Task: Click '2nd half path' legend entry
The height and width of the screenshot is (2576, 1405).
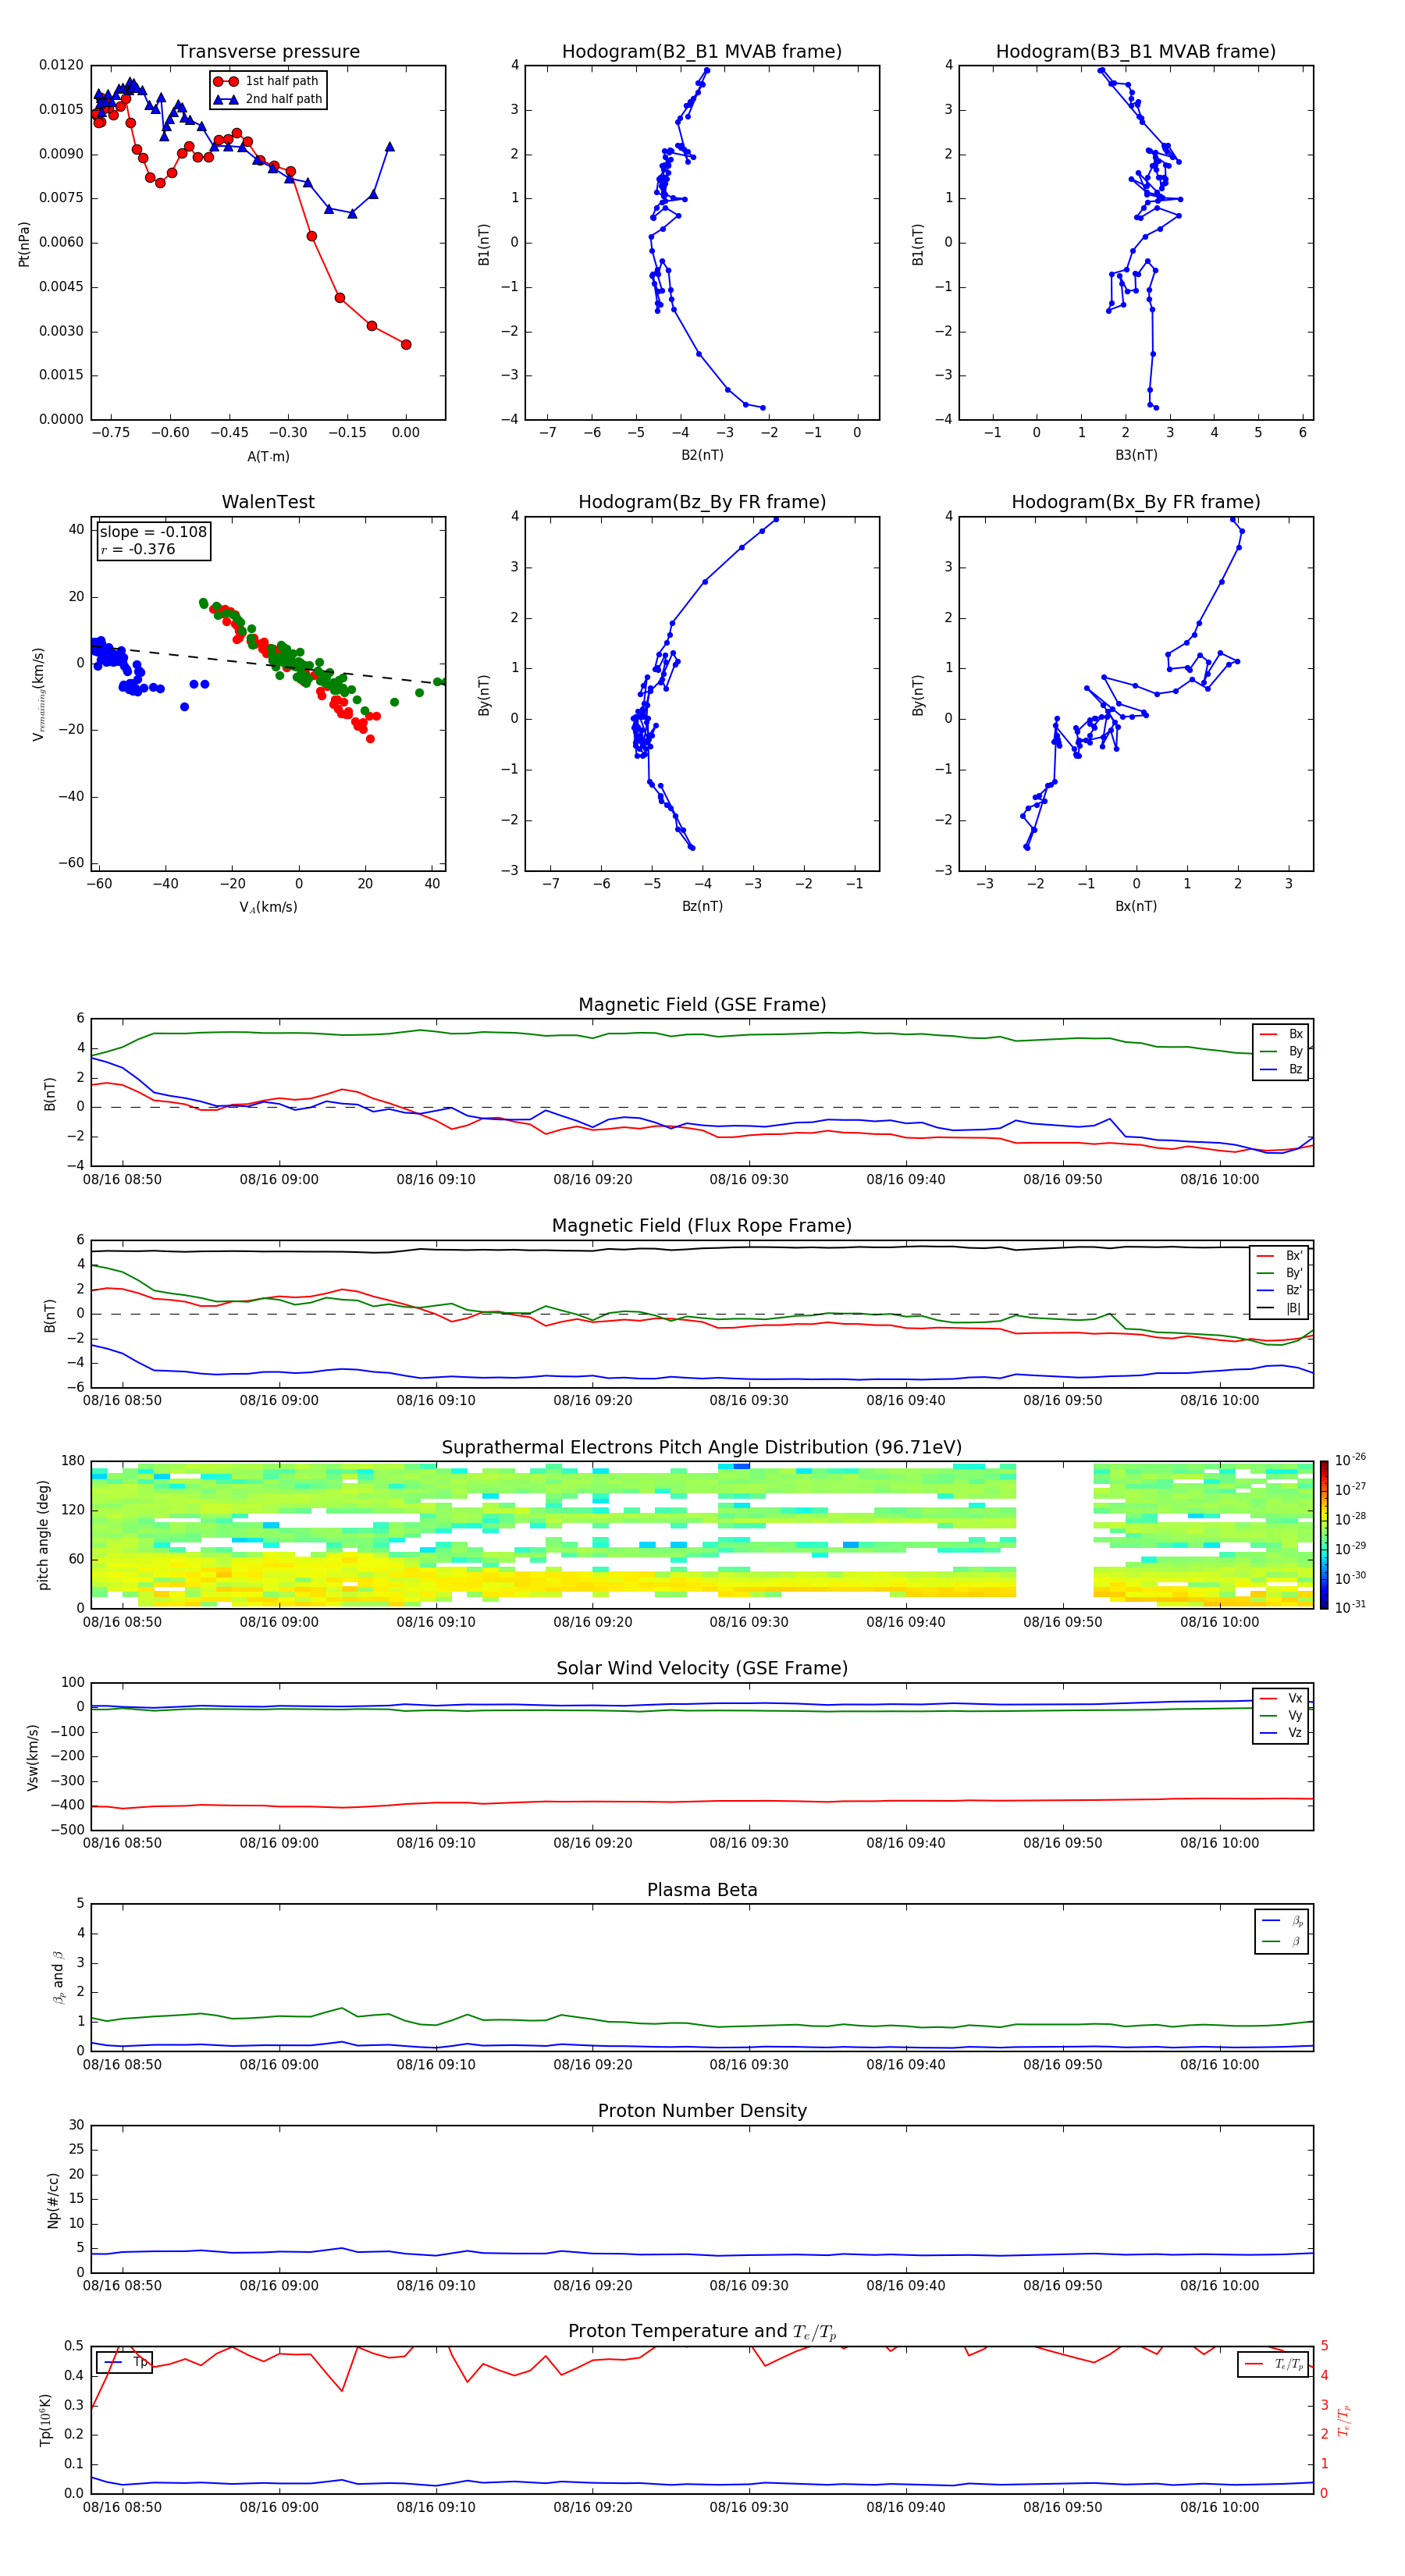Action: (268, 99)
